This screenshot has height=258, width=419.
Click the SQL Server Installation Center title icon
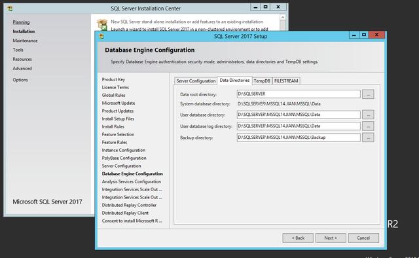tap(10, 9)
